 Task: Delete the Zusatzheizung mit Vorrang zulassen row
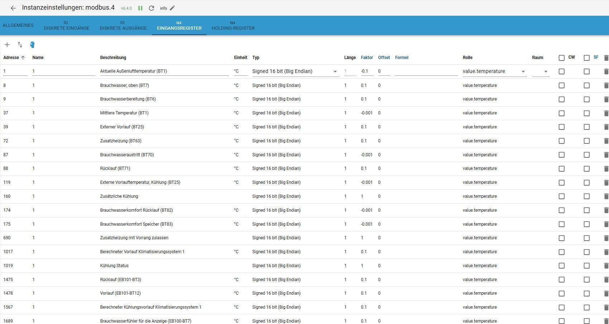point(606,238)
